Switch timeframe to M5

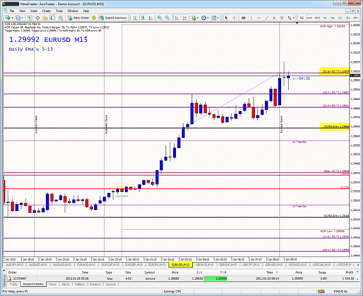tap(302, 18)
